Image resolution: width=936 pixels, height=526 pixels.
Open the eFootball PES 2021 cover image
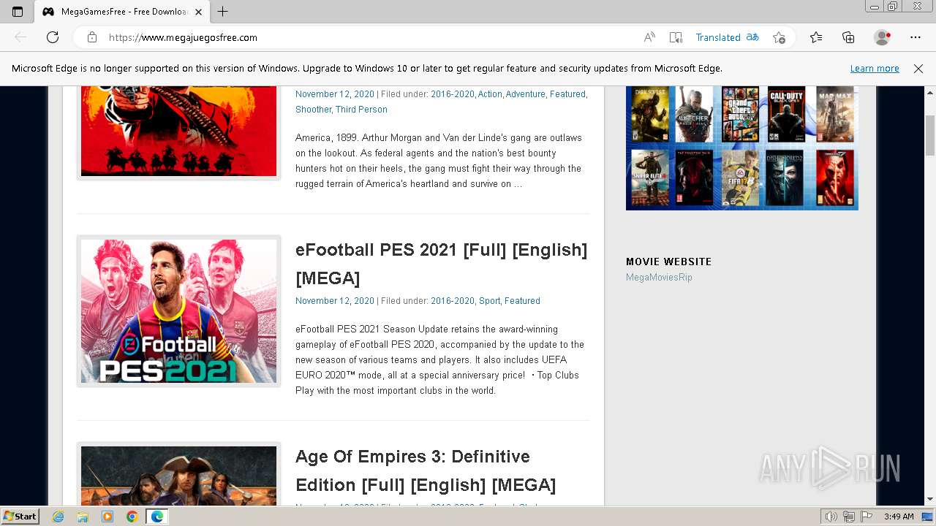click(x=178, y=311)
